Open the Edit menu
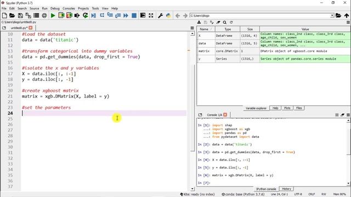The image size is (351, 197). pyautogui.click(x=12, y=8)
